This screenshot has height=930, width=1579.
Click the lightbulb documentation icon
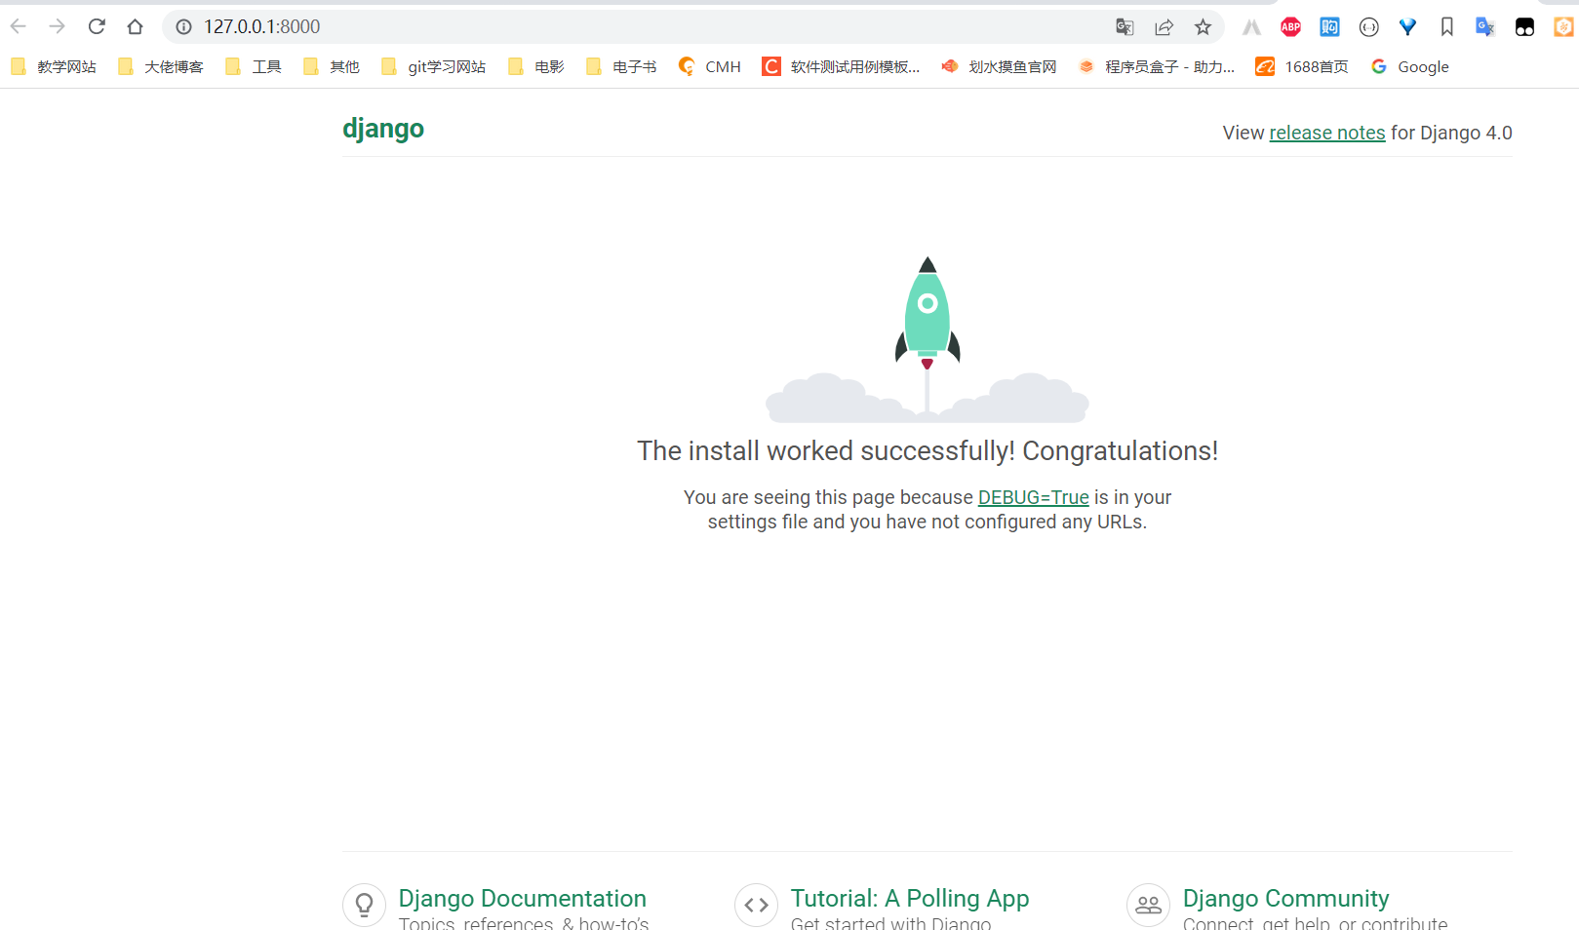click(365, 905)
